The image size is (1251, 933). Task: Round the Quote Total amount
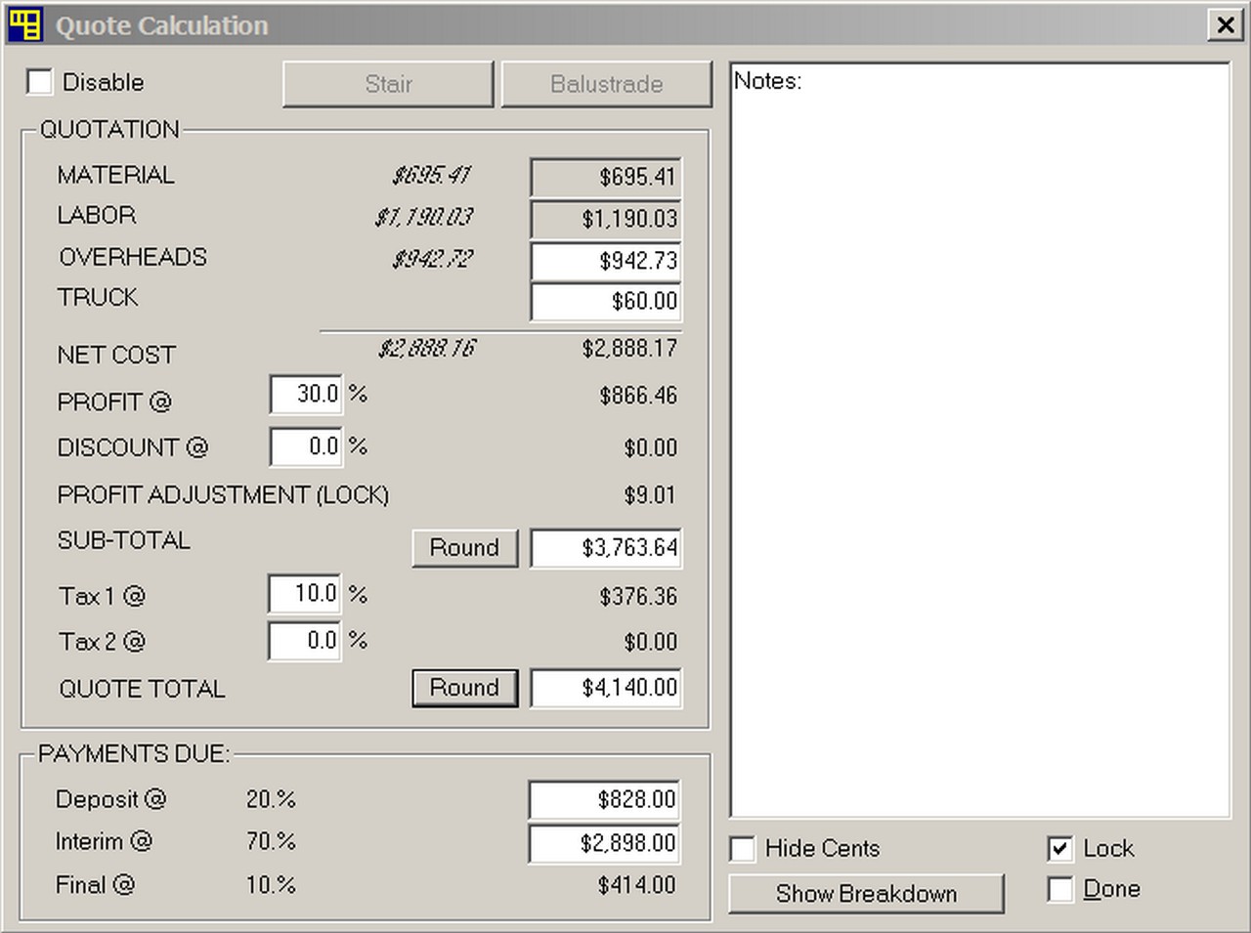tap(464, 688)
